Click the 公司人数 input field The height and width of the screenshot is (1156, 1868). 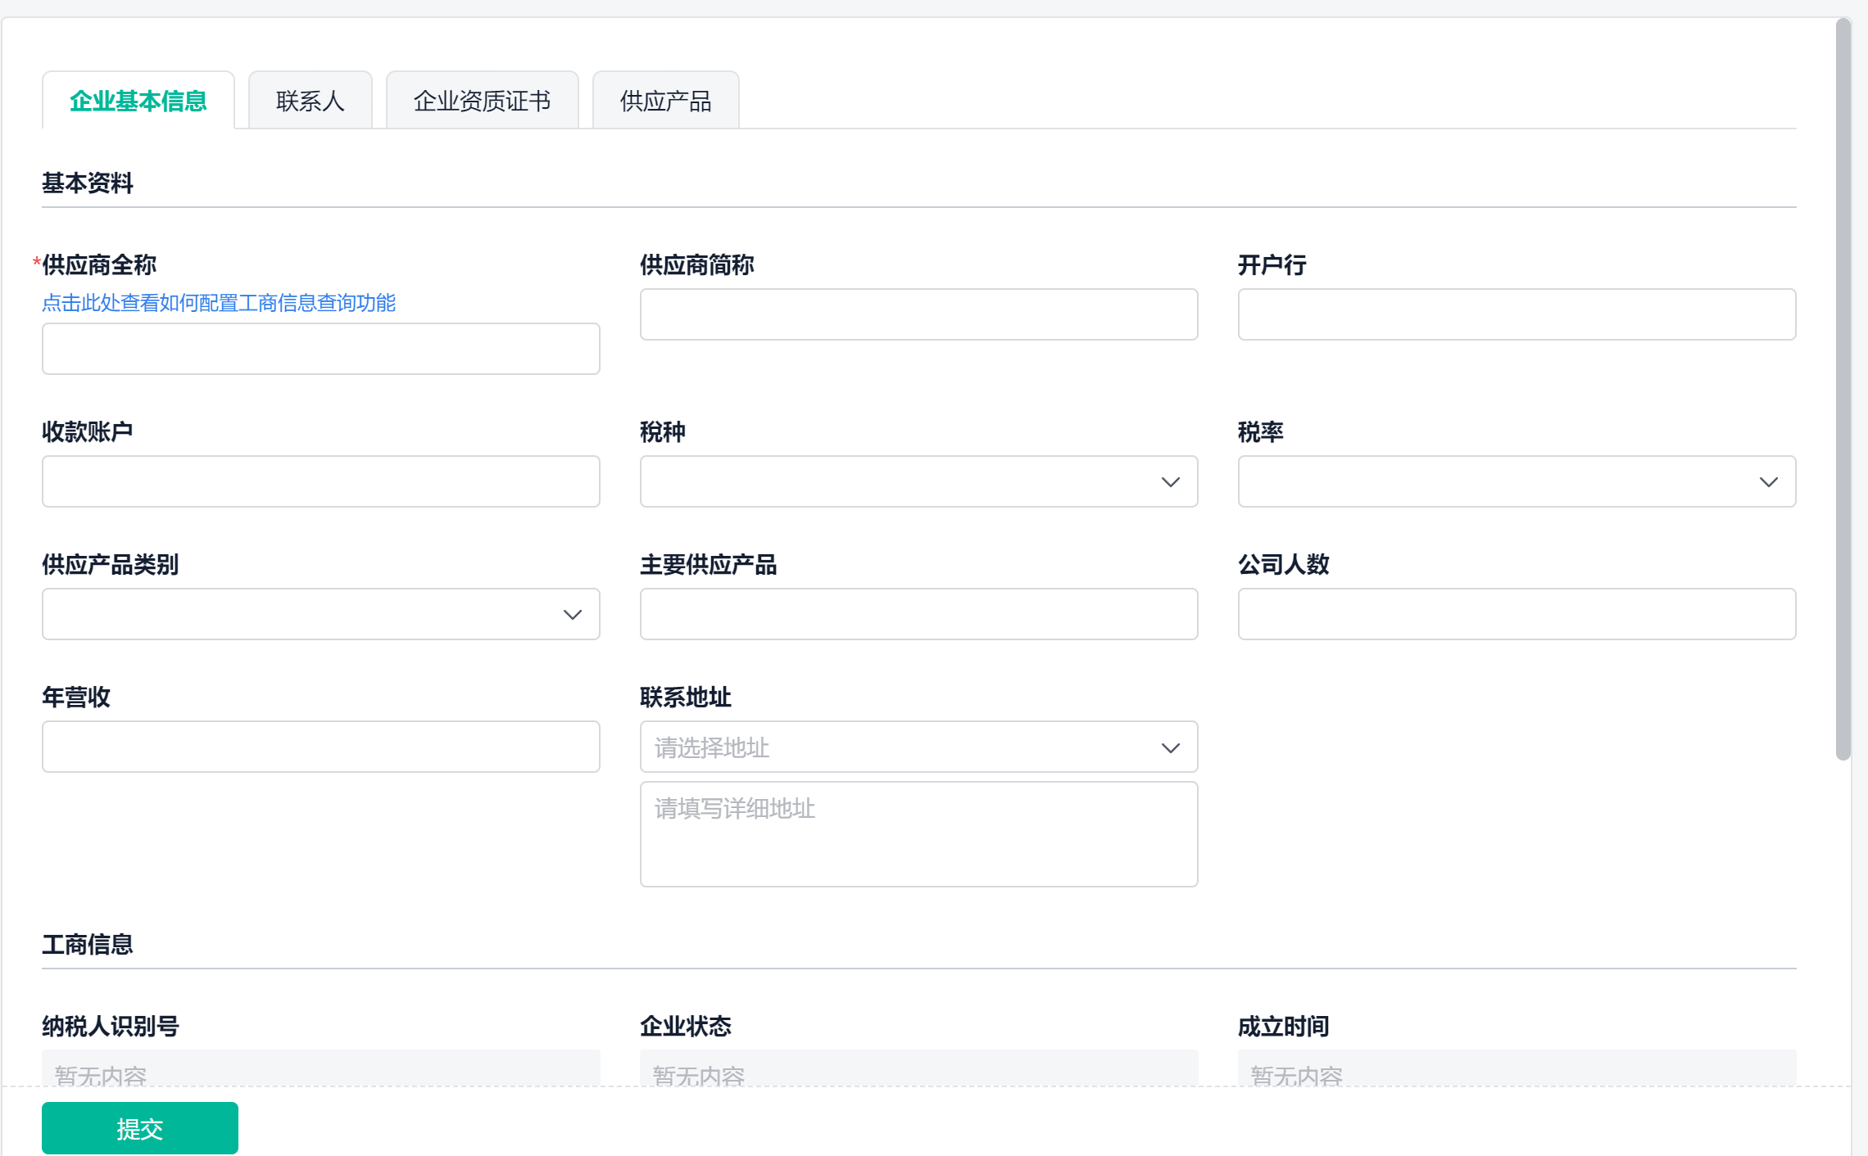(x=1517, y=614)
